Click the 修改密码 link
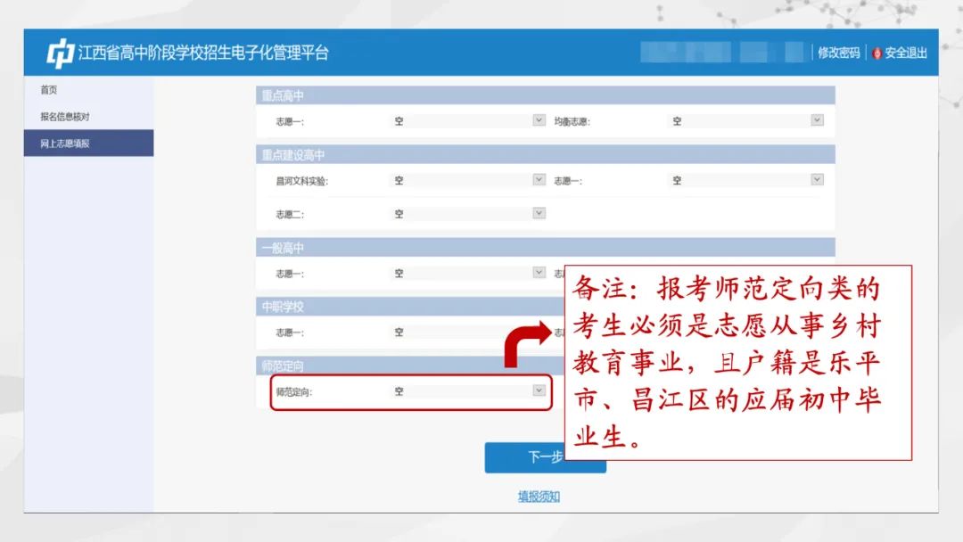The width and height of the screenshot is (963, 542). tap(838, 53)
